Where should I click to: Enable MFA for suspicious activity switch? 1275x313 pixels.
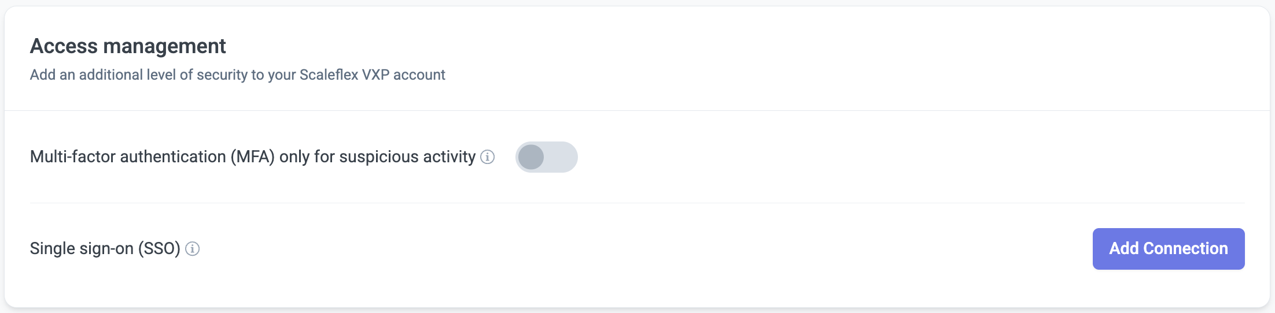546,157
